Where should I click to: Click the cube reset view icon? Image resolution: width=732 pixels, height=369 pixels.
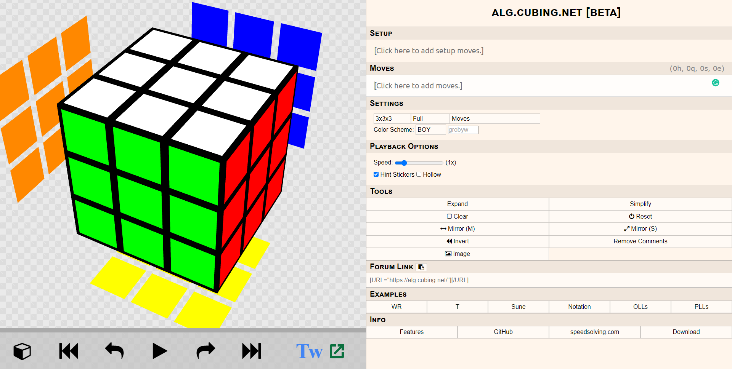(x=22, y=351)
